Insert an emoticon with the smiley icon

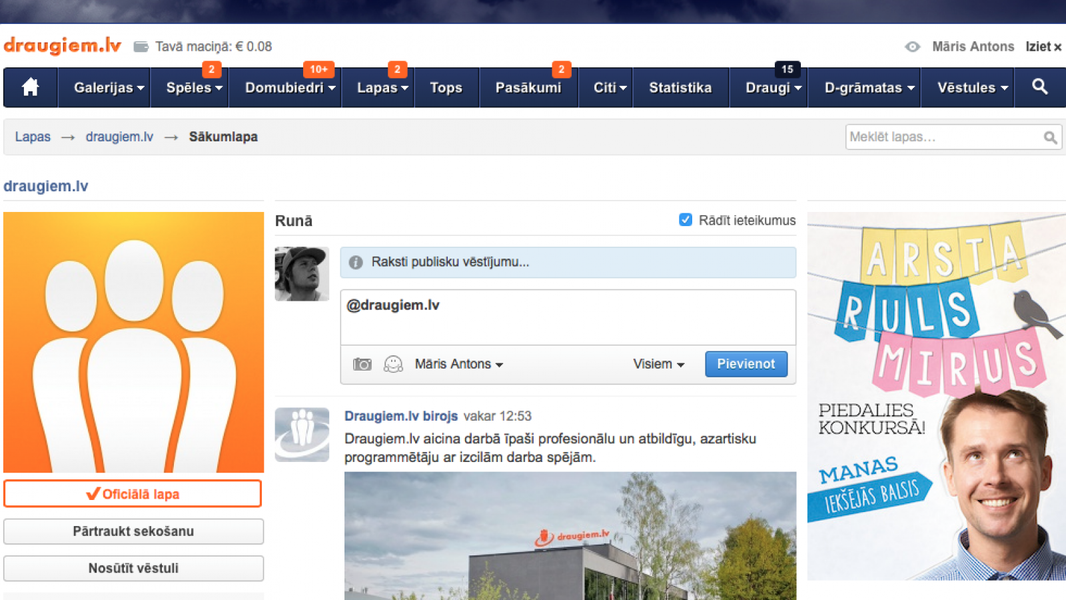[x=393, y=364]
